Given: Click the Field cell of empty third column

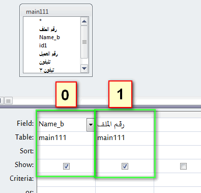Looking at the screenshot, I should (x=178, y=125).
